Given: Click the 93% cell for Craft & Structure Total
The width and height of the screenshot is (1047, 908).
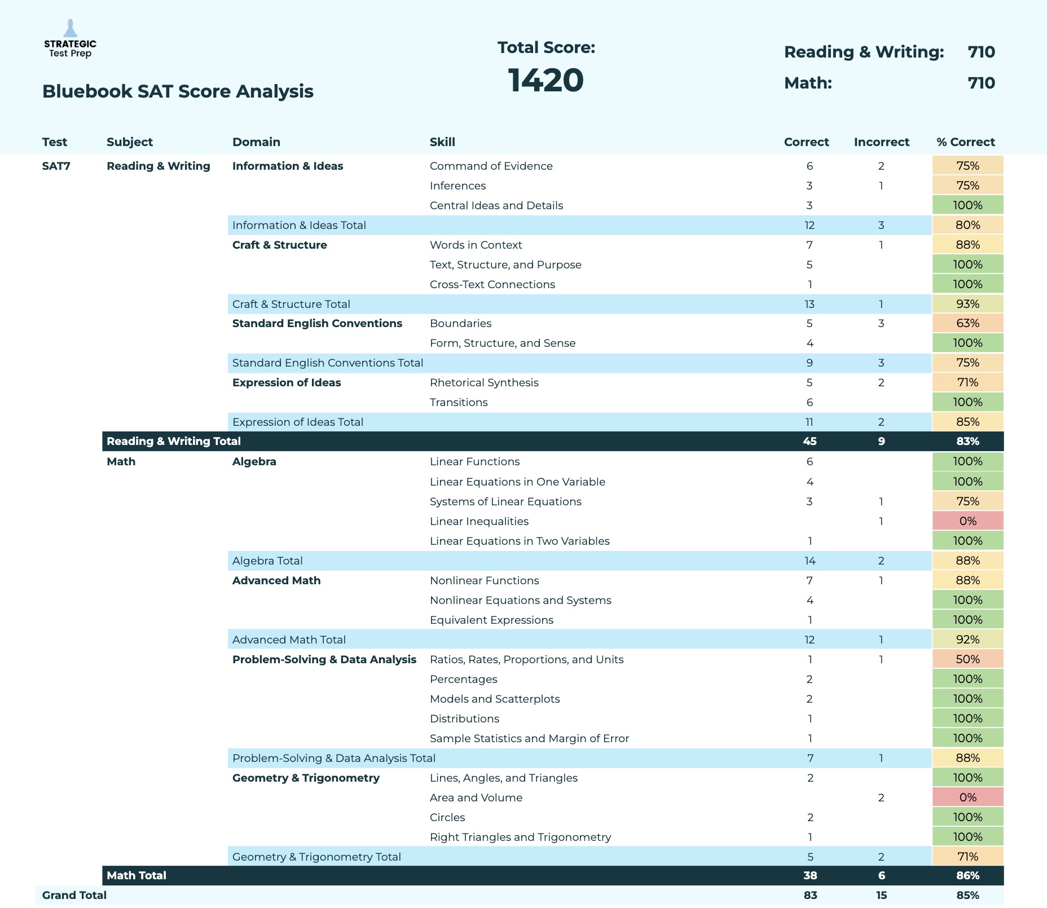Looking at the screenshot, I should pyautogui.click(x=968, y=304).
